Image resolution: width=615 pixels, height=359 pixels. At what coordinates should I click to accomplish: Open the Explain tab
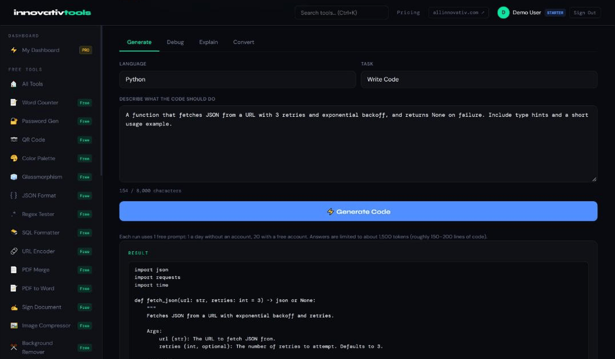point(208,42)
